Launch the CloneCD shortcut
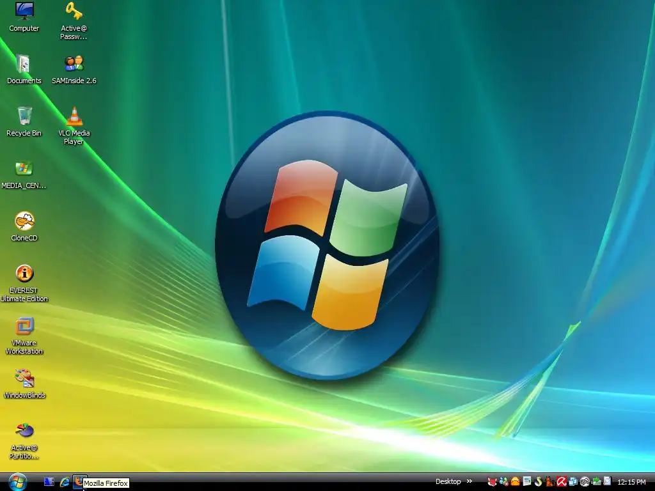The width and height of the screenshot is (655, 491). click(24, 227)
